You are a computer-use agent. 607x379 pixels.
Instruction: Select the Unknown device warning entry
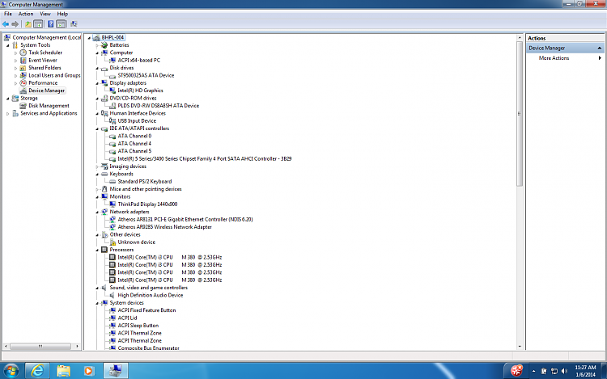(x=136, y=242)
